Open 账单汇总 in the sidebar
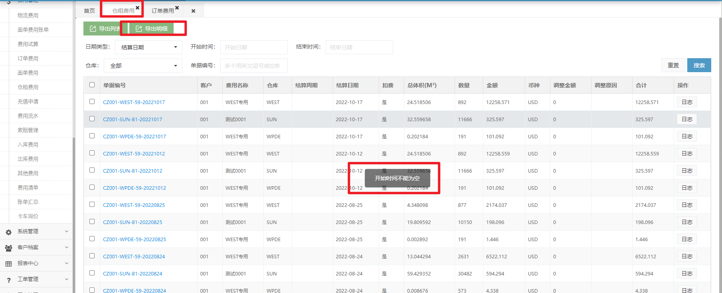The width and height of the screenshot is (722, 293). [x=28, y=202]
